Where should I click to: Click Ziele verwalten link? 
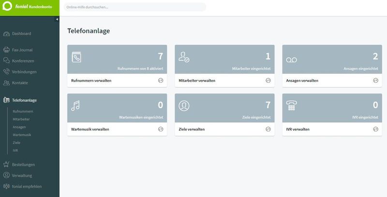[x=192, y=129]
